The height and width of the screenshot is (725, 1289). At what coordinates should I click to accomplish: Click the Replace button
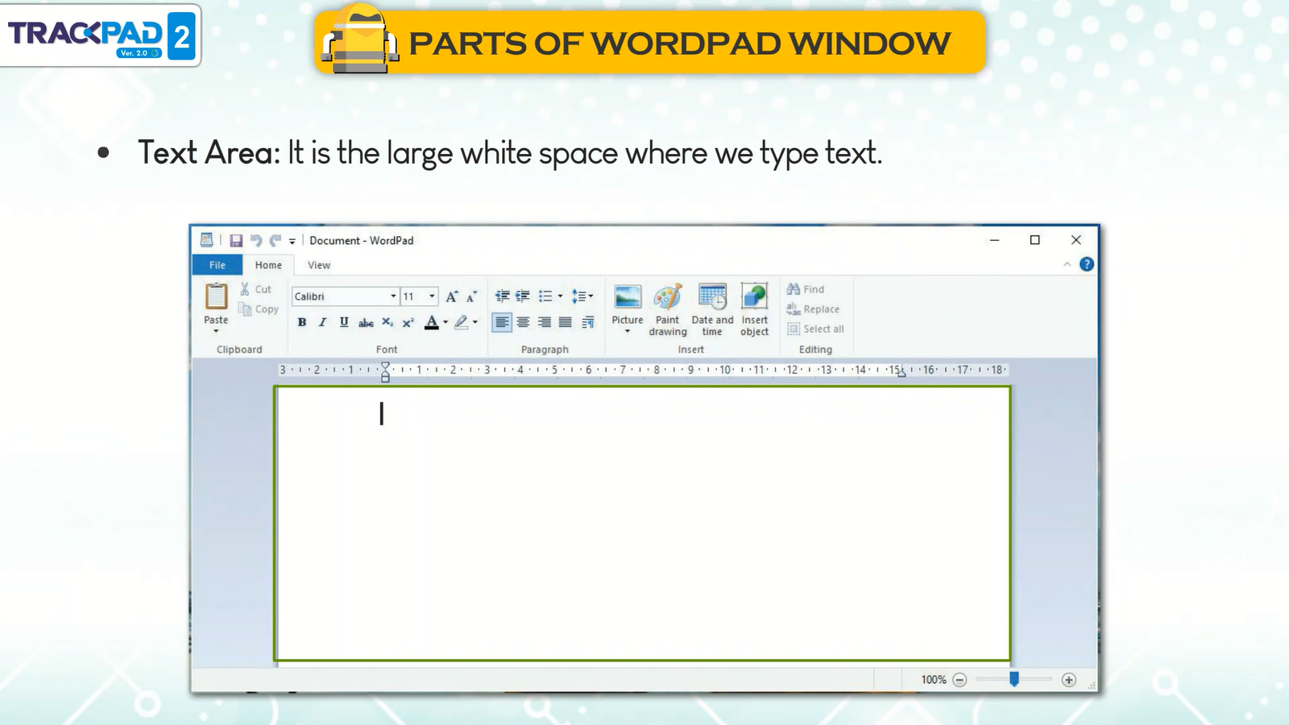pos(813,309)
